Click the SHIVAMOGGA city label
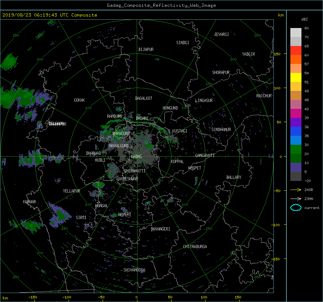The width and height of the screenshot is (323, 302). 134,270
